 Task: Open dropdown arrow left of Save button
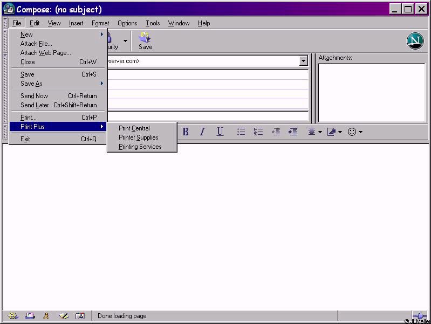(125, 41)
